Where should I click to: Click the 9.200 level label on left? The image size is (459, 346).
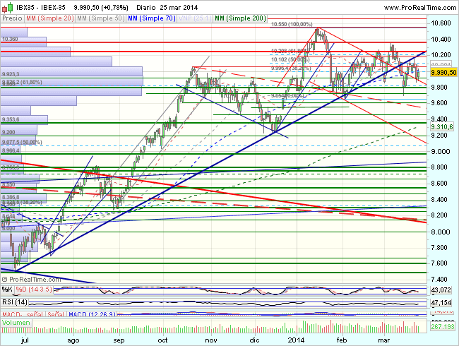8,132
